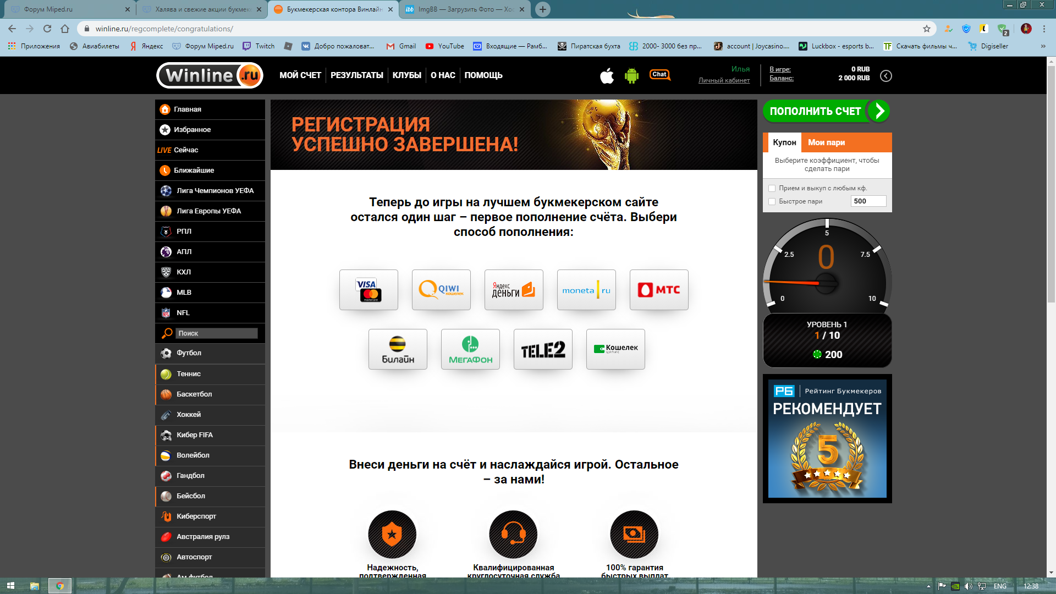Open 'КЛУБЫ' menu item
1056x594 pixels.
(407, 75)
